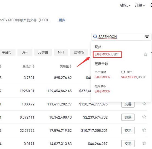Click 交易 button in the 0.0191 row
Screen dimensions: 152x149
pyautogui.click(x=128, y=144)
